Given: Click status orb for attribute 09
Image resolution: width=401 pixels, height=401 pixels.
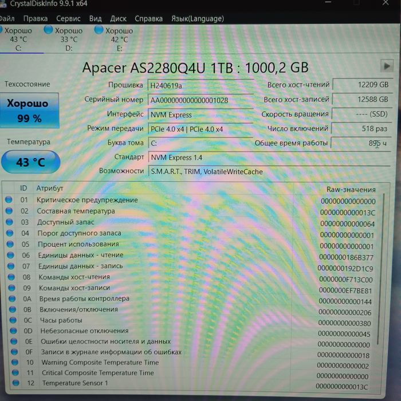Looking at the screenshot, I should coord(12,288).
